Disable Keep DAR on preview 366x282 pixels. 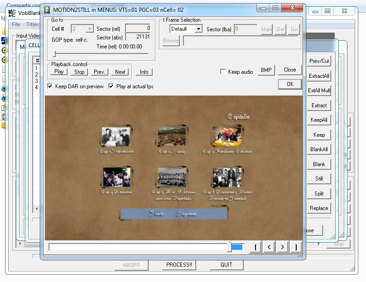50,86
